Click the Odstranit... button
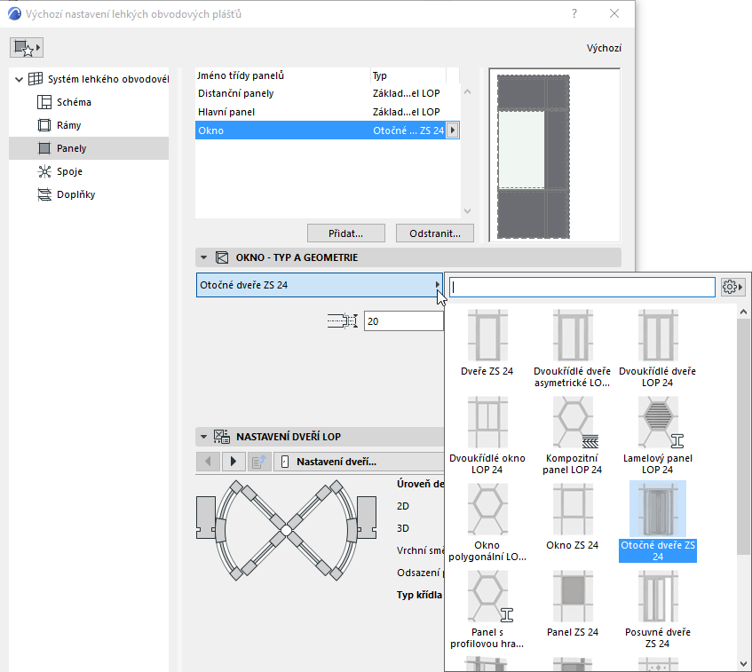The image size is (752, 672). [x=434, y=233]
